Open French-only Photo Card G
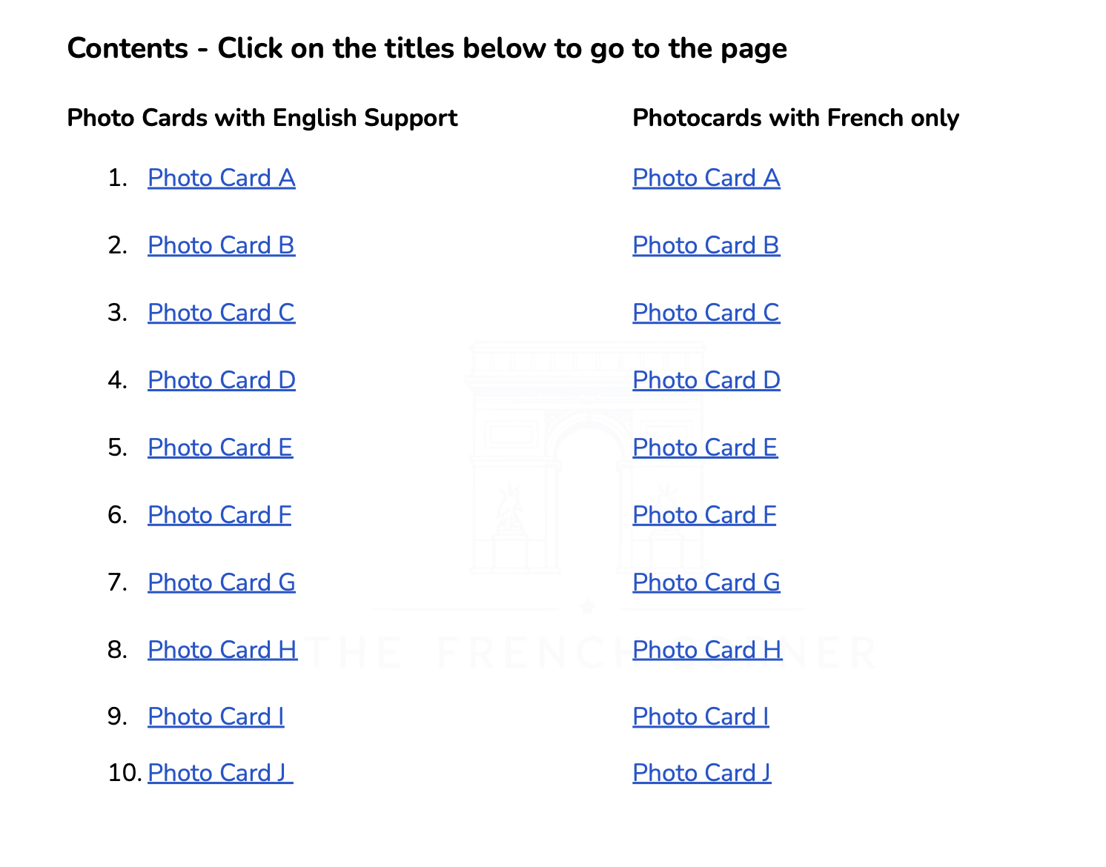The height and width of the screenshot is (867, 1106). click(706, 583)
